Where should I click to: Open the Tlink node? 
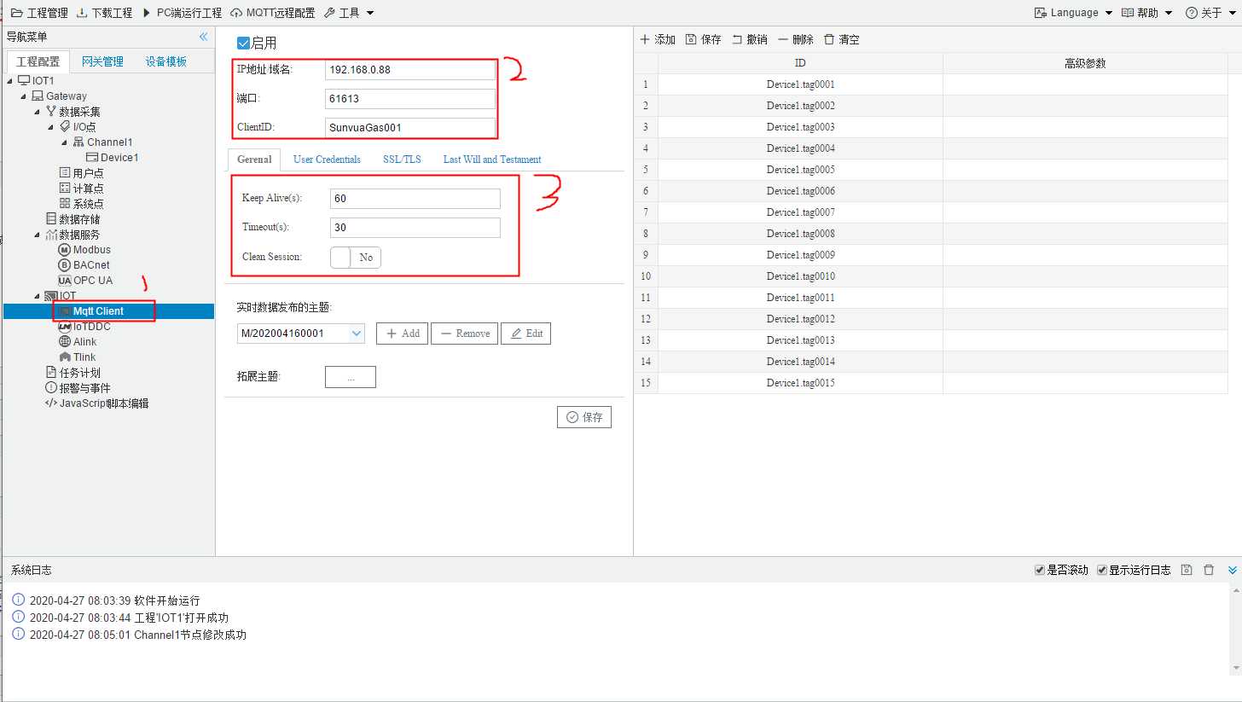(77, 357)
